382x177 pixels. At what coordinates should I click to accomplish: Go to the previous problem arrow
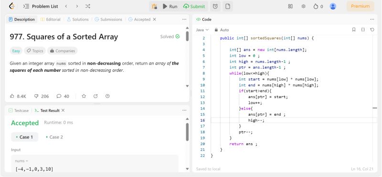[x=66, y=6]
